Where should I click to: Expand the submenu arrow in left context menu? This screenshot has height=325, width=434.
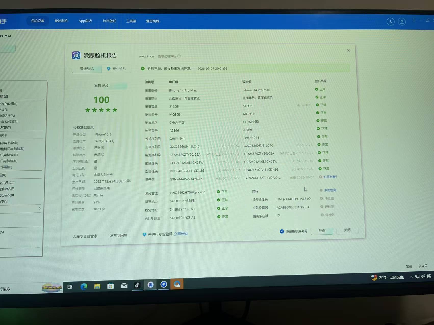pyautogui.click(x=39, y=208)
